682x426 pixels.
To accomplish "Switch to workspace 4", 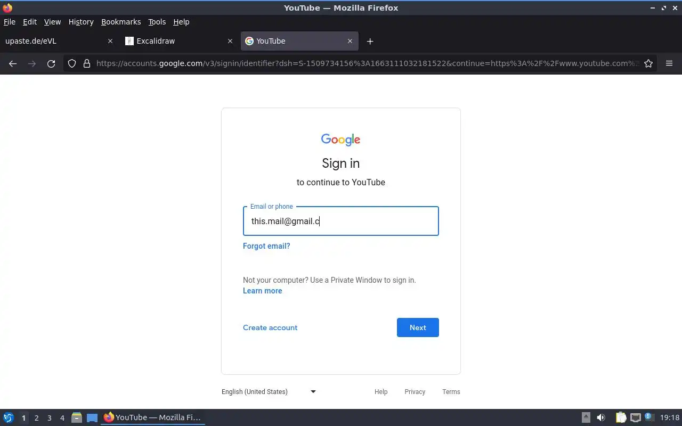I will point(62,418).
